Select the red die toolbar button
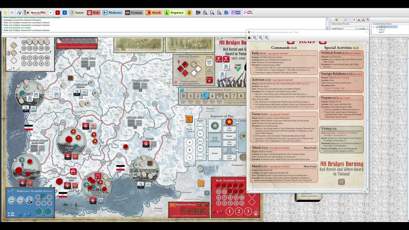The height and width of the screenshot is (230, 409). 58,12
